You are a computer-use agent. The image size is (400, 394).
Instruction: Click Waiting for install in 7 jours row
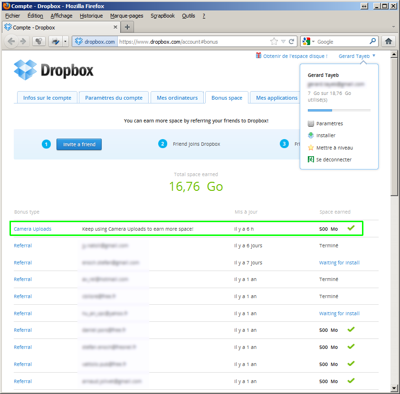pos(339,263)
